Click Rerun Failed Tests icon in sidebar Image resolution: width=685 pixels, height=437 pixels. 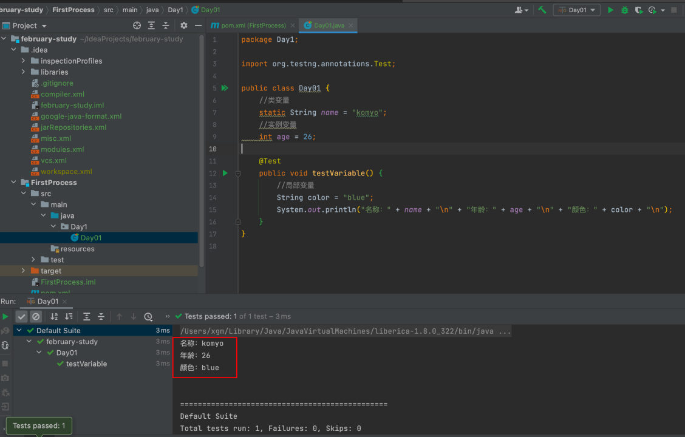click(5, 330)
